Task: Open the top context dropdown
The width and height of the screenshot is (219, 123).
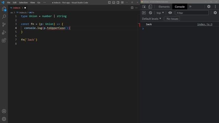Action: (160, 13)
